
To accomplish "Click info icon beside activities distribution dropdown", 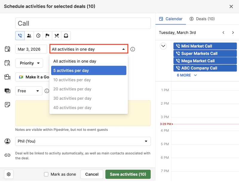I will 133,49.
